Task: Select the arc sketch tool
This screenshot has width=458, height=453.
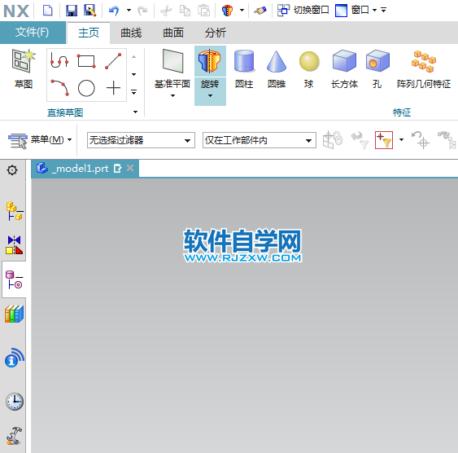Action: (x=59, y=88)
